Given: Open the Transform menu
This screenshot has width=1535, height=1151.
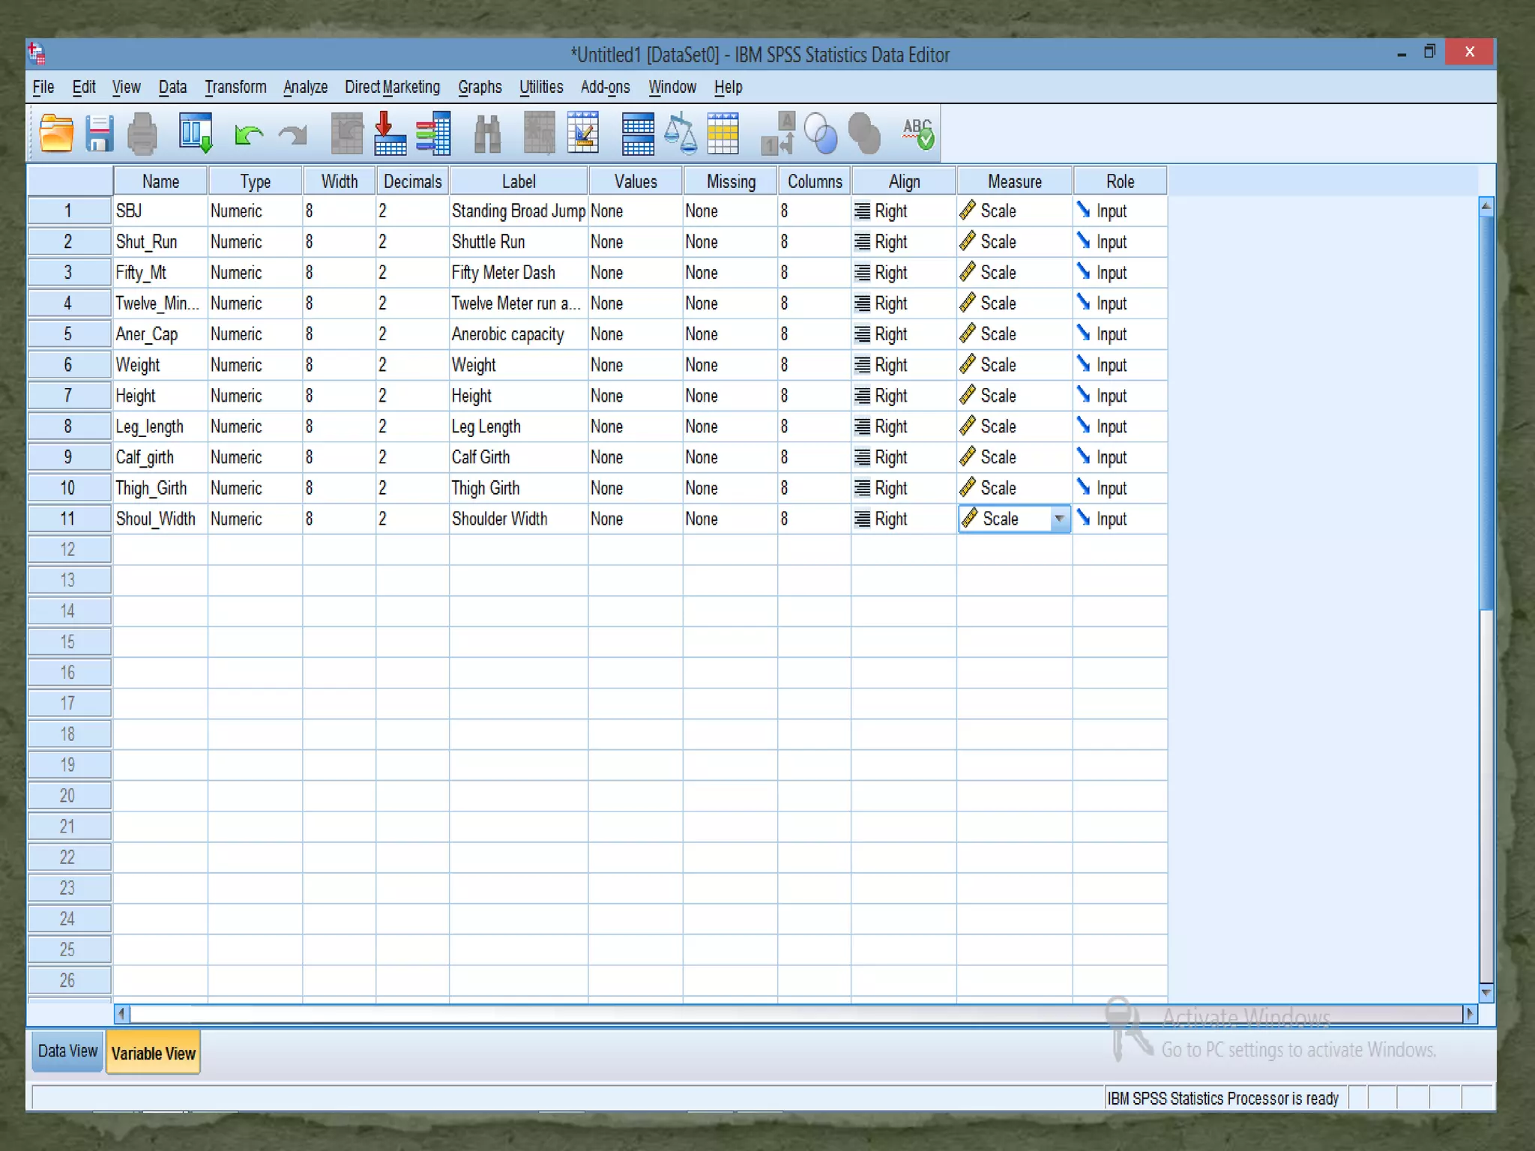Looking at the screenshot, I should (x=235, y=87).
